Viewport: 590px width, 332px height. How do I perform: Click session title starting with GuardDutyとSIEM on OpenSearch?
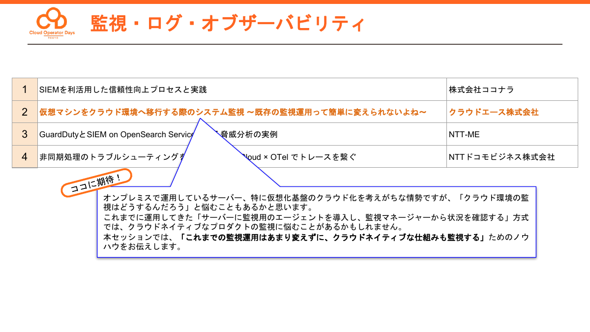pyautogui.click(x=158, y=134)
